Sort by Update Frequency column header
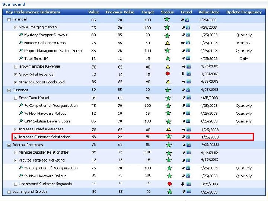The image size is (268, 201). [x=244, y=12]
